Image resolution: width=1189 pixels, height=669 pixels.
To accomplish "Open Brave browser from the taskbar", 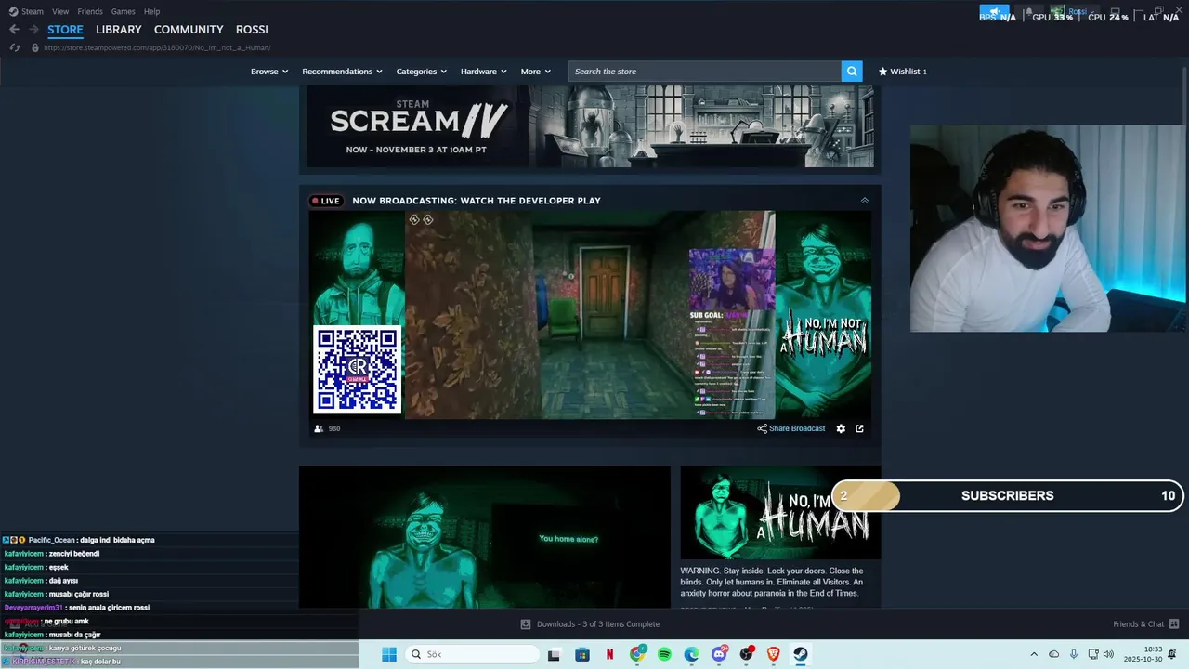I will click(x=773, y=654).
